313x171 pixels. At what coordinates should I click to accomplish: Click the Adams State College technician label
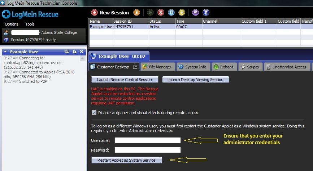(x=59, y=32)
